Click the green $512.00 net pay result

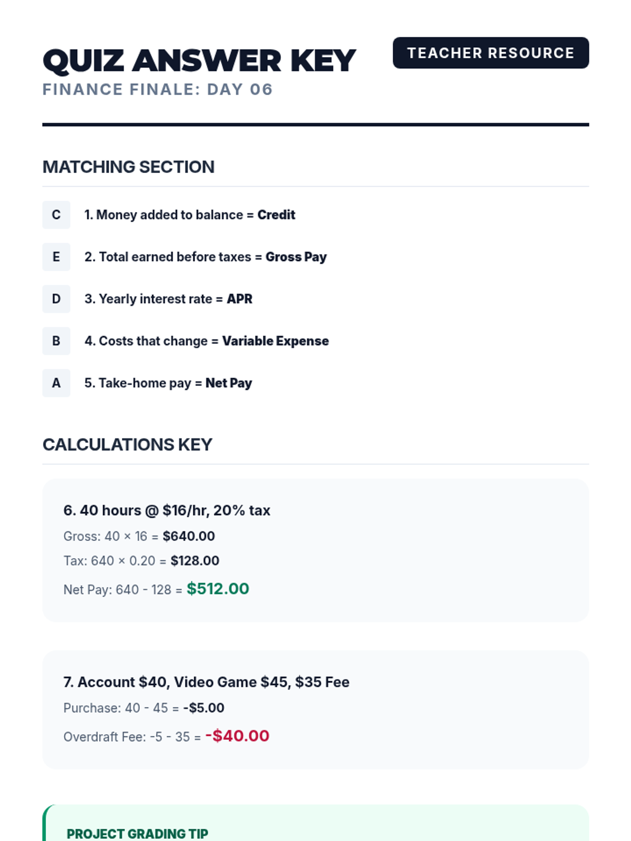(218, 589)
